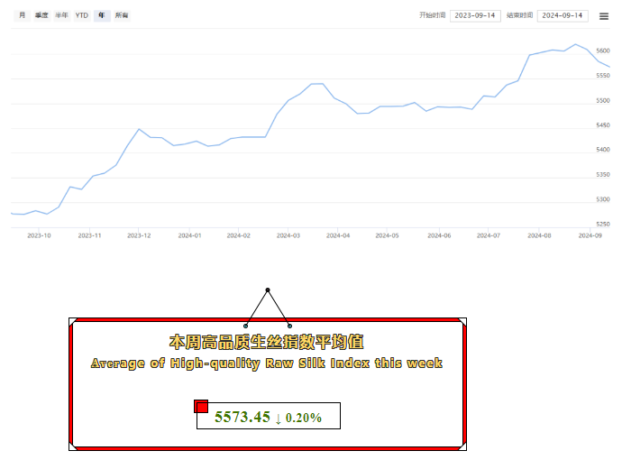
Task: Click the left hanging string anchor dot
Action: click(x=245, y=325)
